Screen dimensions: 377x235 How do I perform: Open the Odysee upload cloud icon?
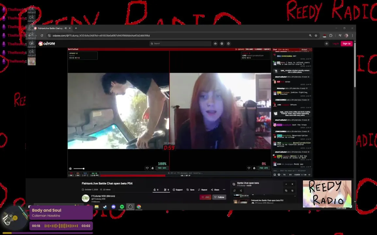click(215, 43)
